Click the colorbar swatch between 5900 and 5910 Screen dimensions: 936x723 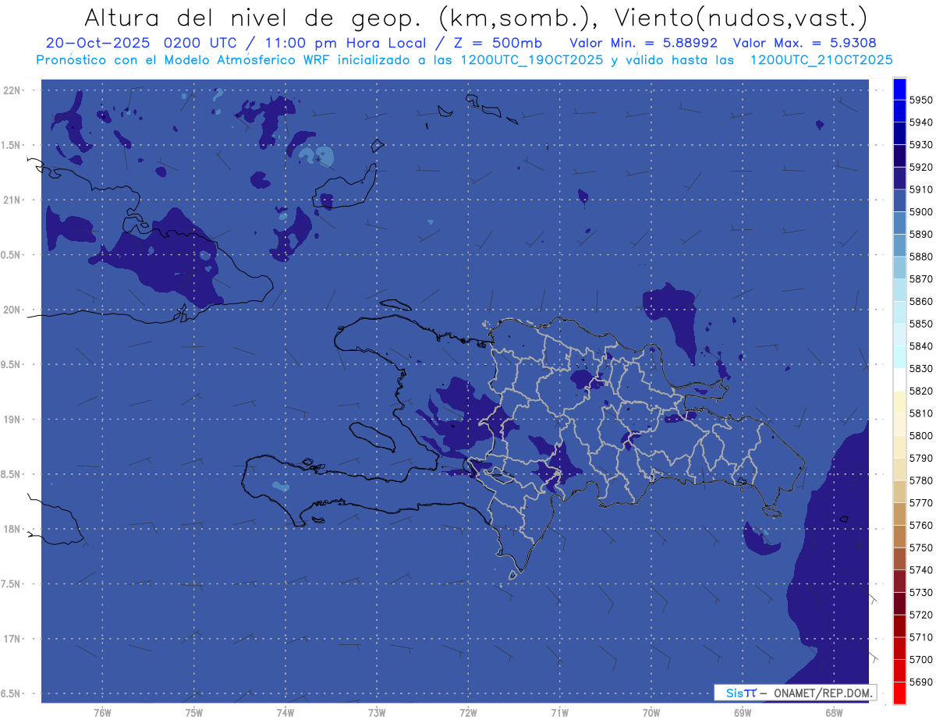tap(899, 200)
